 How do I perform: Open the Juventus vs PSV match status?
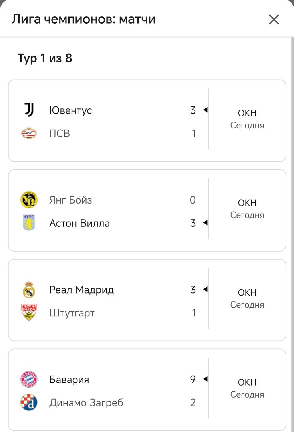[x=247, y=119]
